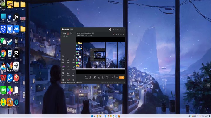Open the blue bird-wing app desktop shortcut
The height and width of the screenshot is (118, 211).
10,29
